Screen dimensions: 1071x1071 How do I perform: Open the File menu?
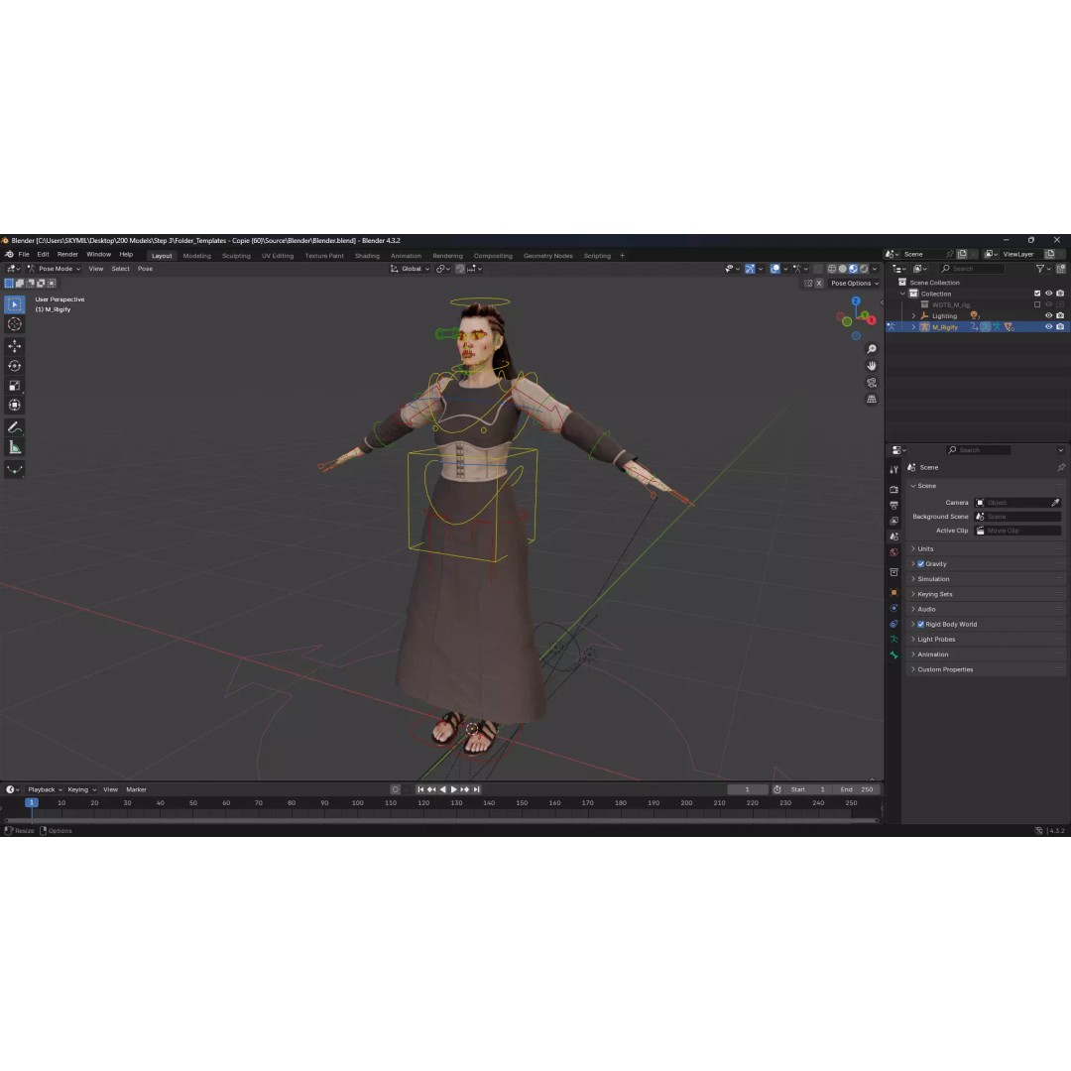click(x=24, y=255)
